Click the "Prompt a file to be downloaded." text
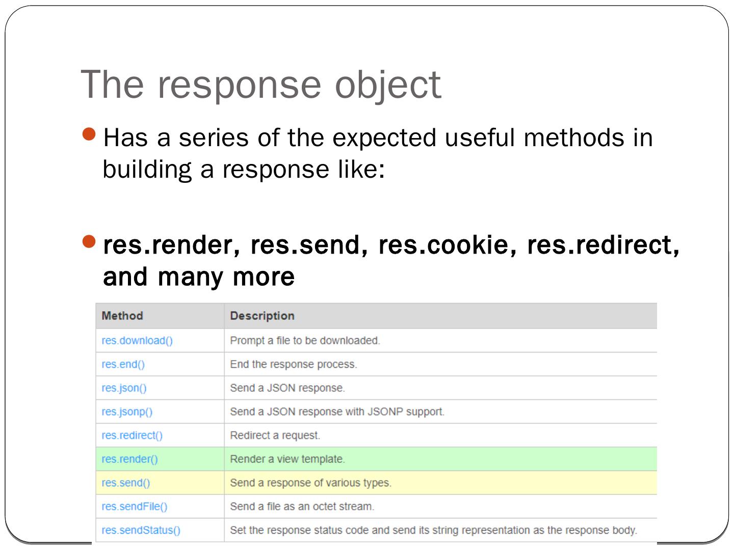Screen dimensions: 734x550 coord(305,341)
